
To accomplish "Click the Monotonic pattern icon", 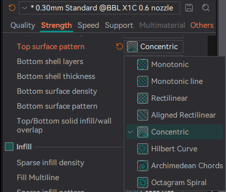I will tap(143, 64).
